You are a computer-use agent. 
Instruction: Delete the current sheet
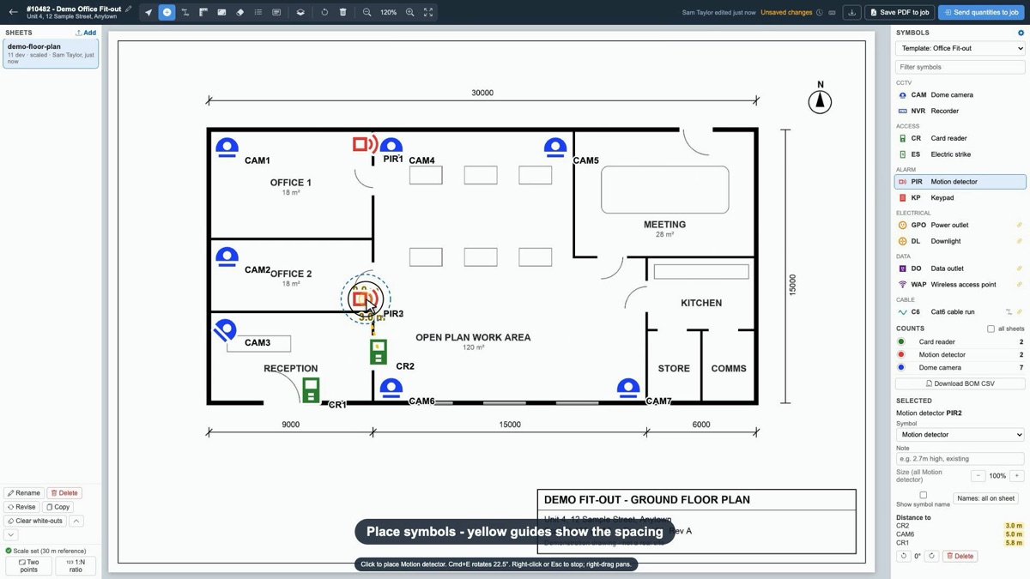pos(64,493)
